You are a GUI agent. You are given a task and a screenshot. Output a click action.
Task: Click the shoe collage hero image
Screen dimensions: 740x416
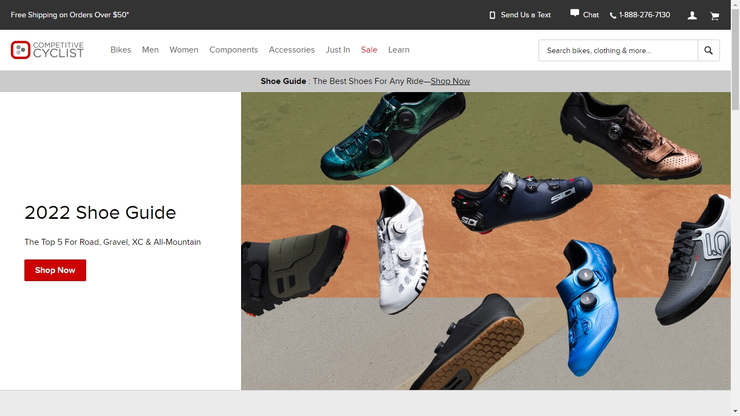486,241
